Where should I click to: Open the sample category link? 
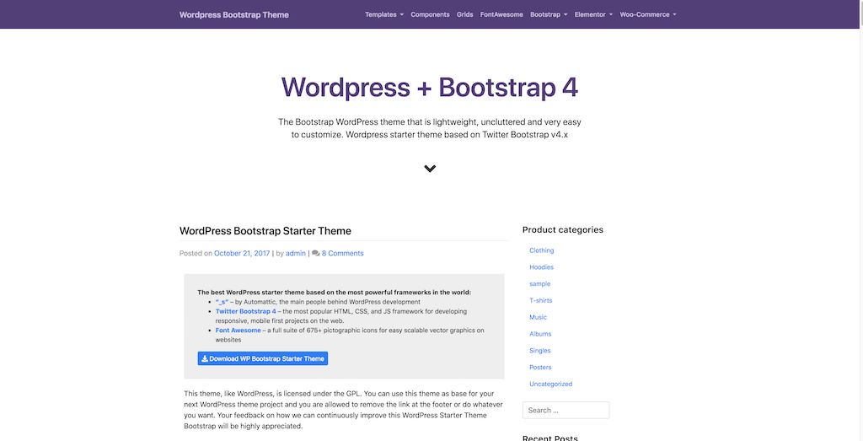click(x=540, y=284)
